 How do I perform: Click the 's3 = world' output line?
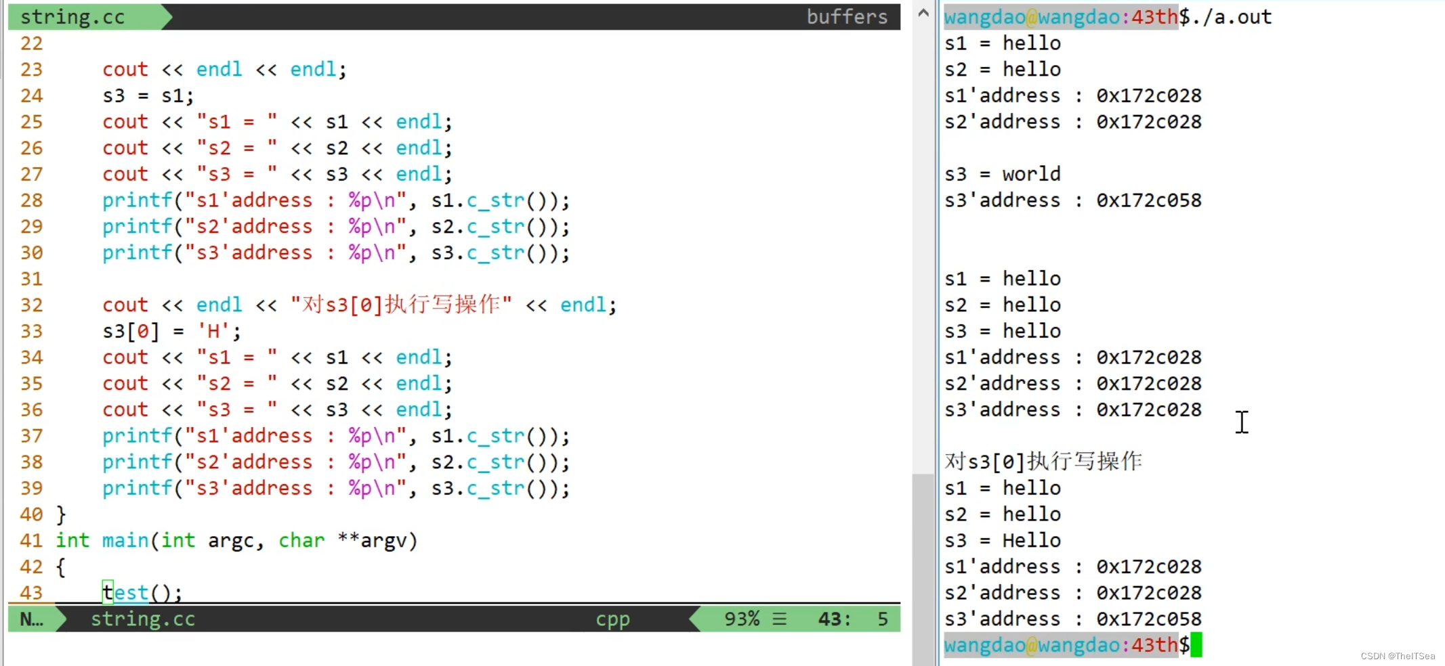[1003, 175]
